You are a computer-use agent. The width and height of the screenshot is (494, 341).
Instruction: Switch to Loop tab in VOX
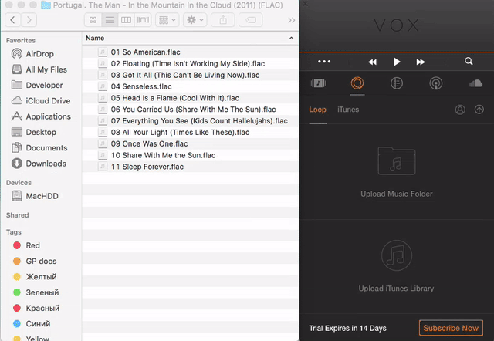point(317,110)
